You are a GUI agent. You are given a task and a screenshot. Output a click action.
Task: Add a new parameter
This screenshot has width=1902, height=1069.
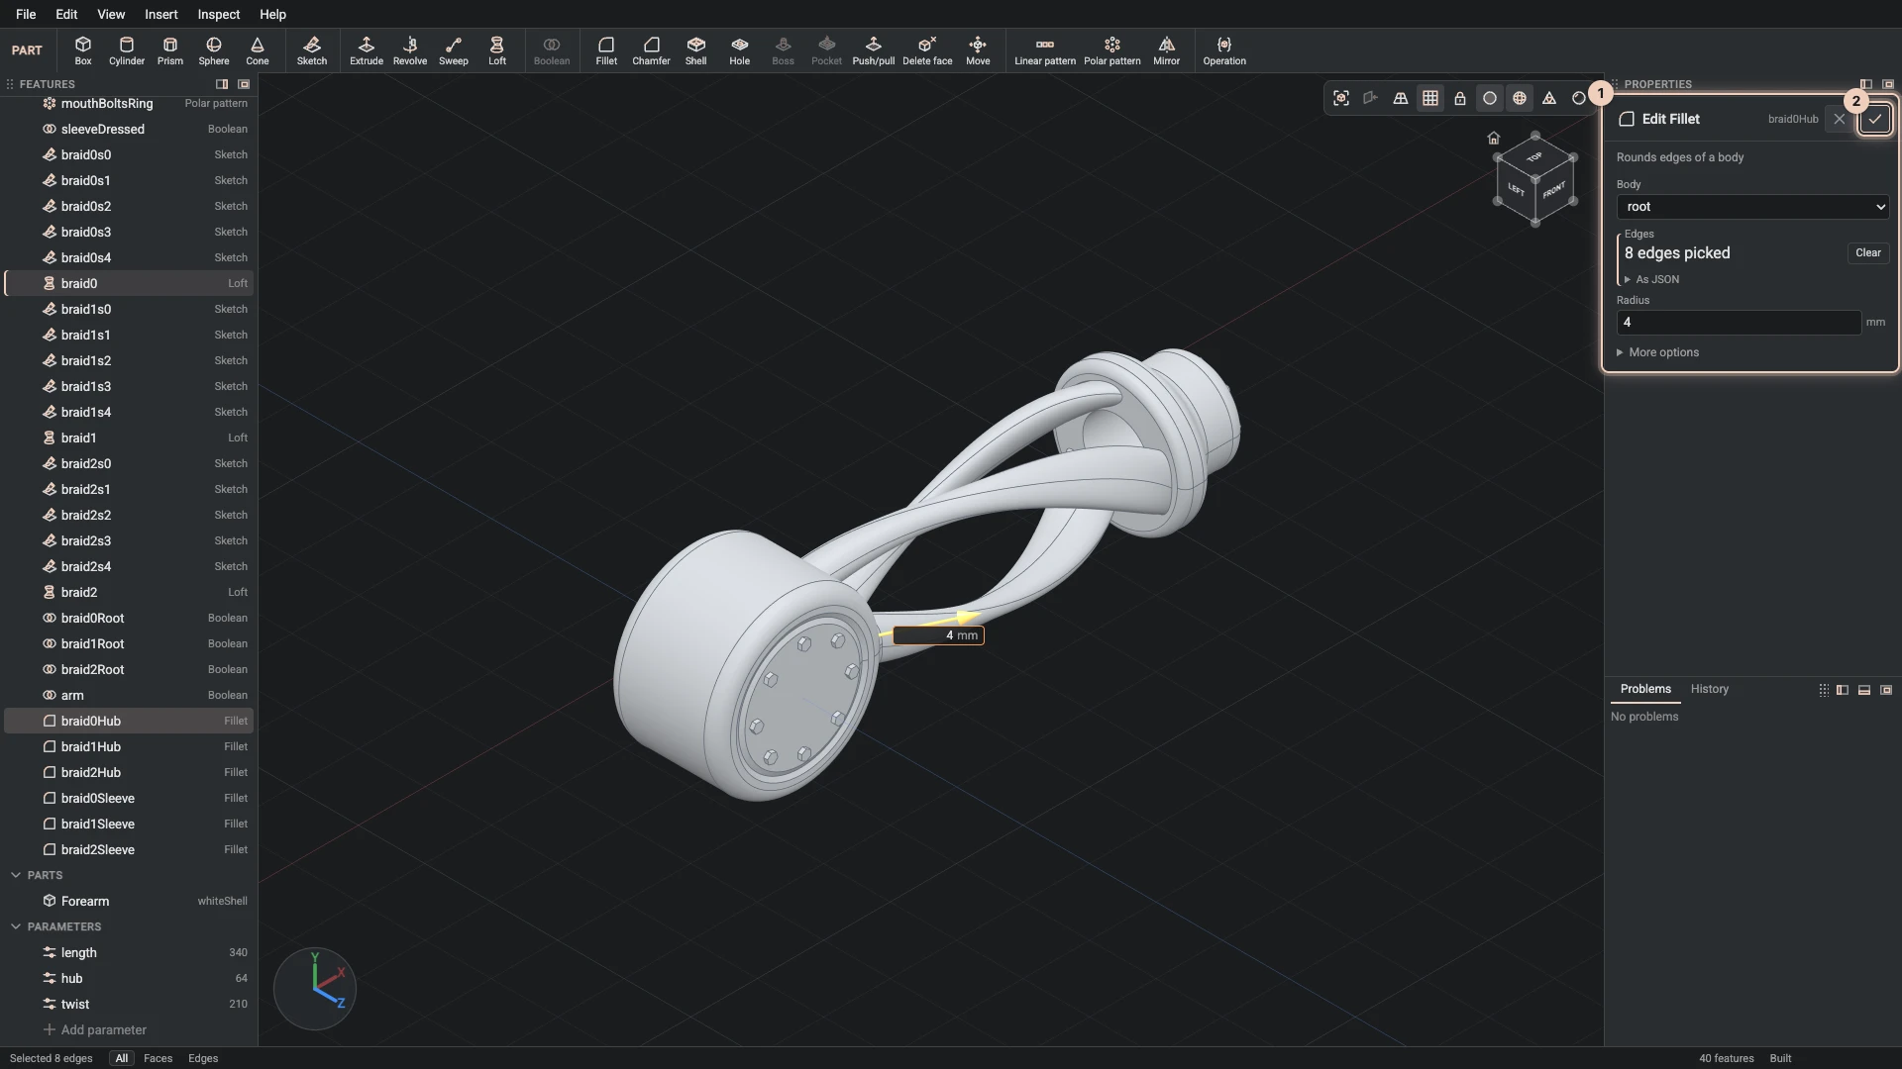point(95,1029)
